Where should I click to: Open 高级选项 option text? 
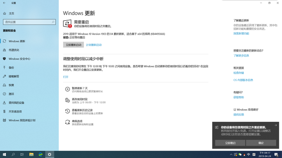(x=77, y=121)
